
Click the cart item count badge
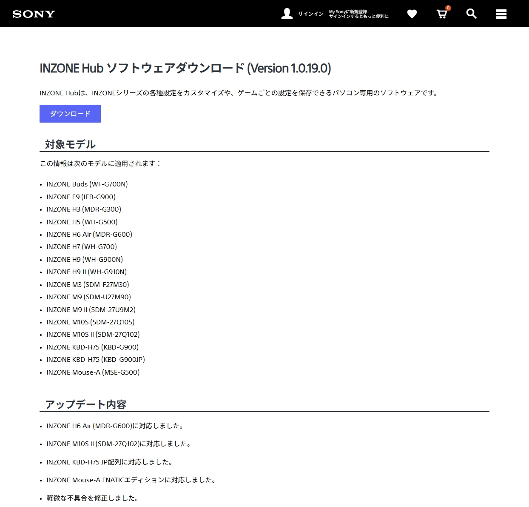tap(448, 8)
